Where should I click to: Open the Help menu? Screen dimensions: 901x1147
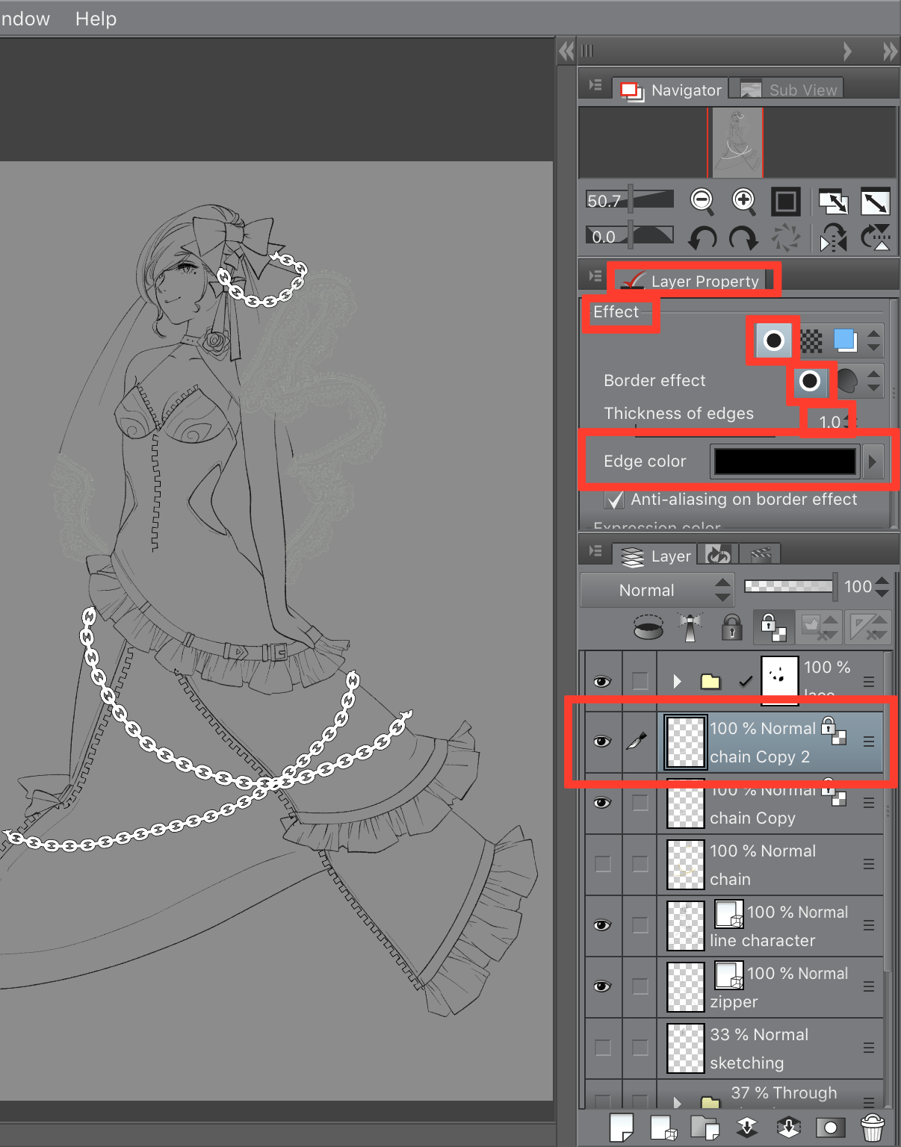(95, 19)
